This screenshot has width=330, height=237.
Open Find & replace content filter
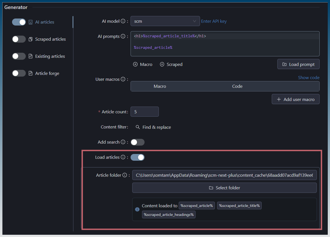[x=153, y=127]
